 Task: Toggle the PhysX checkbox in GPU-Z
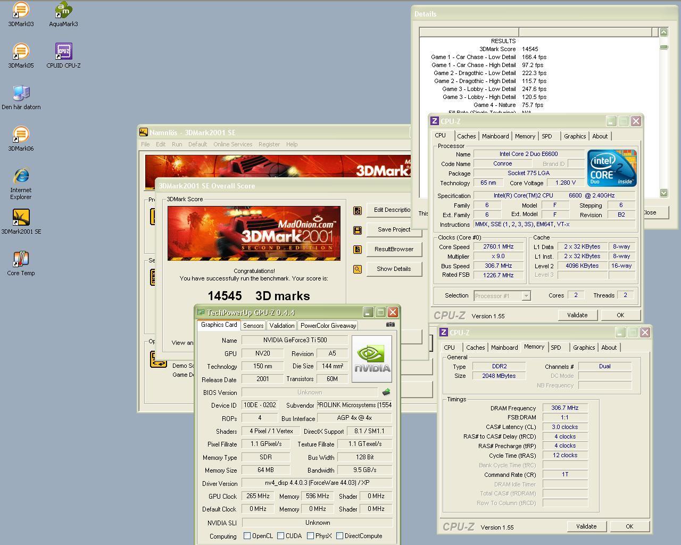(x=310, y=536)
